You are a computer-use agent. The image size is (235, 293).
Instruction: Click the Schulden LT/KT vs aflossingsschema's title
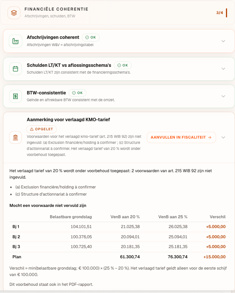tap(69, 65)
